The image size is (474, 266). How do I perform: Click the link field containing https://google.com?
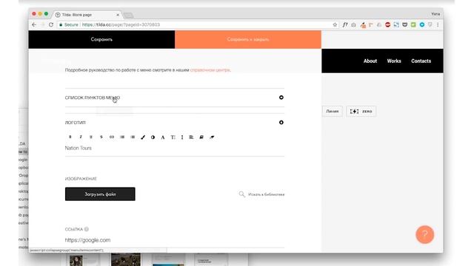tap(175, 240)
